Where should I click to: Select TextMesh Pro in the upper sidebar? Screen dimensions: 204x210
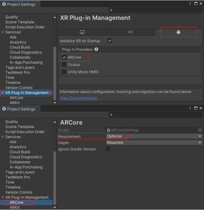[x=18, y=73]
